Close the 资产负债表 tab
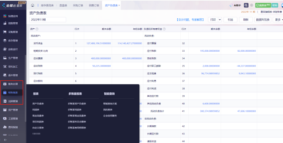Screen dimensions: 283x143 pos(119,5)
